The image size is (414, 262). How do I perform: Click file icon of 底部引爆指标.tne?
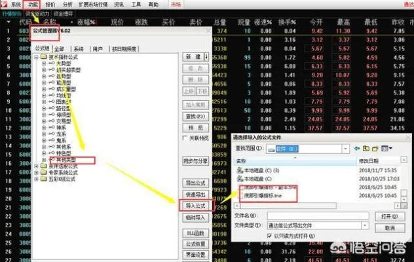[x=241, y=196]
